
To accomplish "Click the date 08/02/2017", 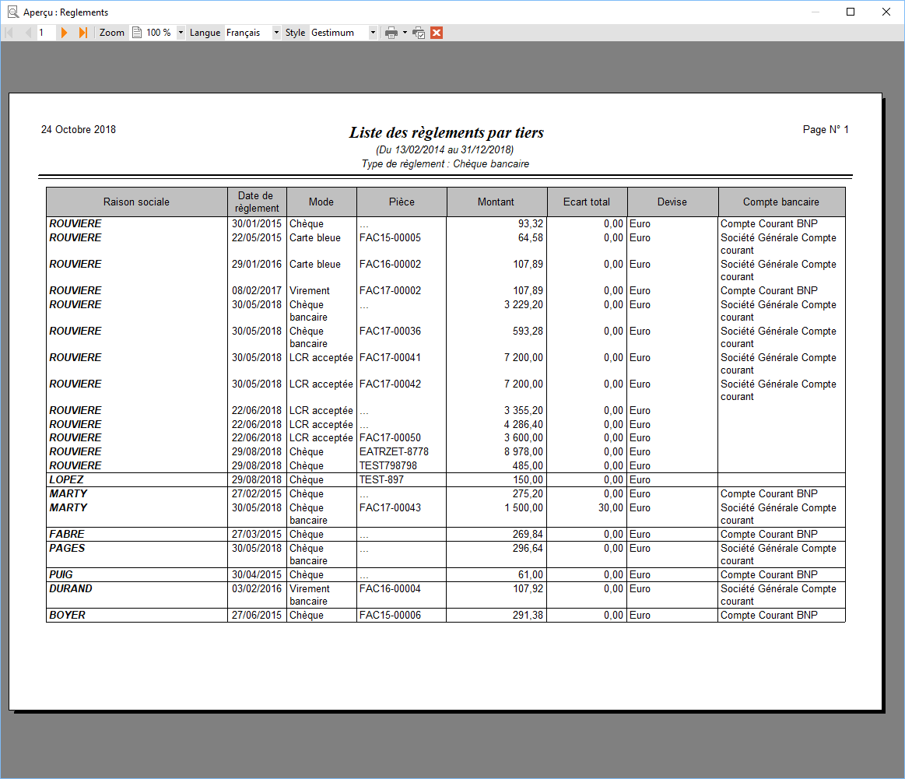I will pyautogui.click(x=257, y=291).
